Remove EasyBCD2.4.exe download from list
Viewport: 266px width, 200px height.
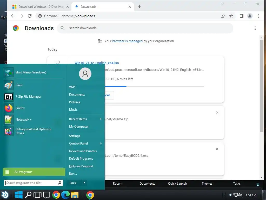click(217, 149)
